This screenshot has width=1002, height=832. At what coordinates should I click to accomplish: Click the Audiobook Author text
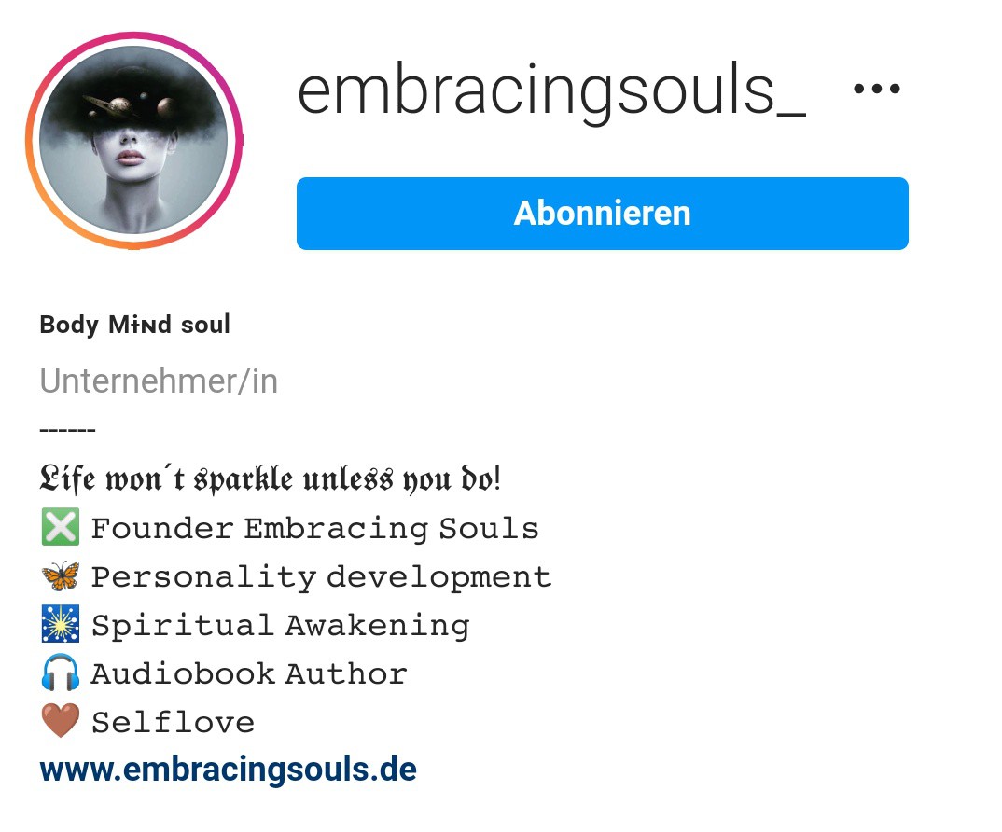pos(249,673)
